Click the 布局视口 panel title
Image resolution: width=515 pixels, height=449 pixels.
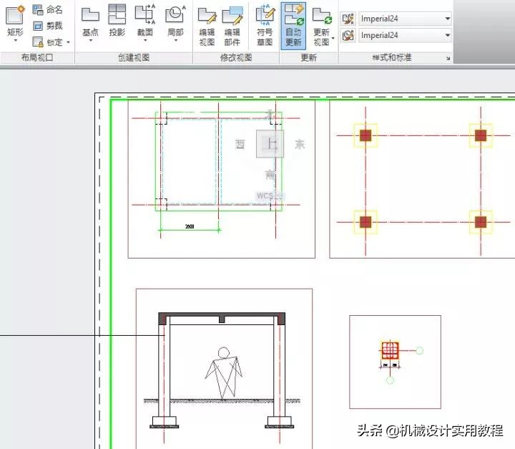37,57
